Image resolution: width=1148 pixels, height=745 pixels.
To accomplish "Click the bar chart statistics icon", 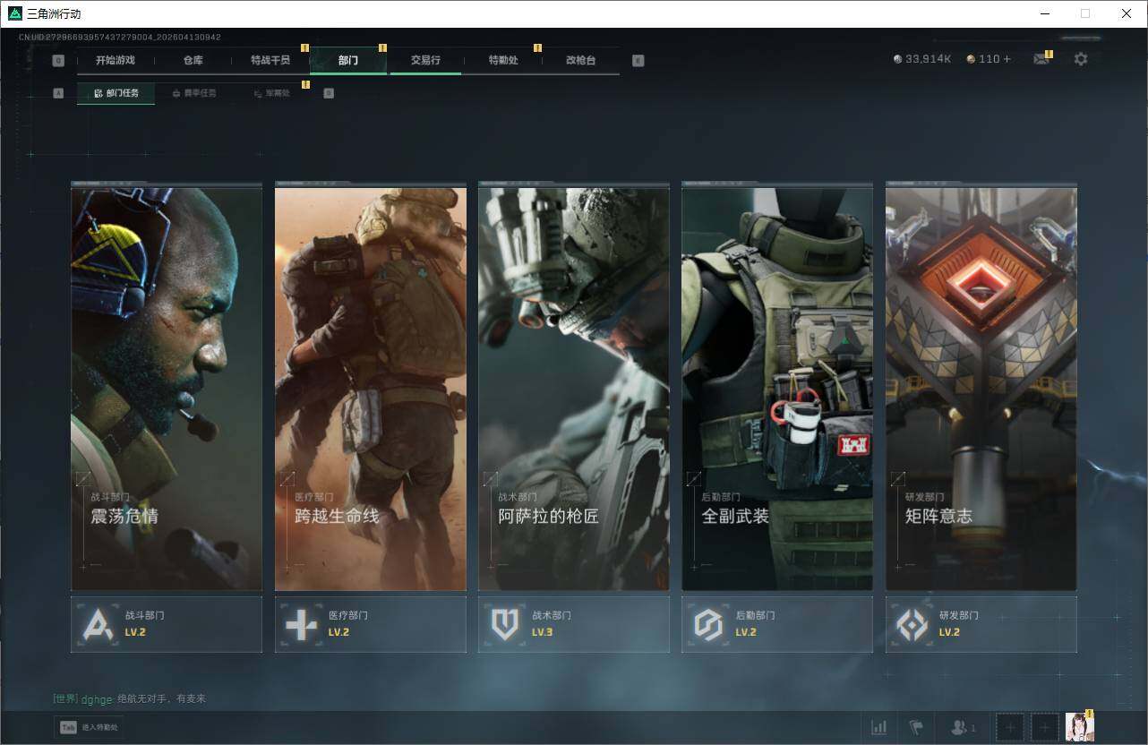I will pos(879,727).
